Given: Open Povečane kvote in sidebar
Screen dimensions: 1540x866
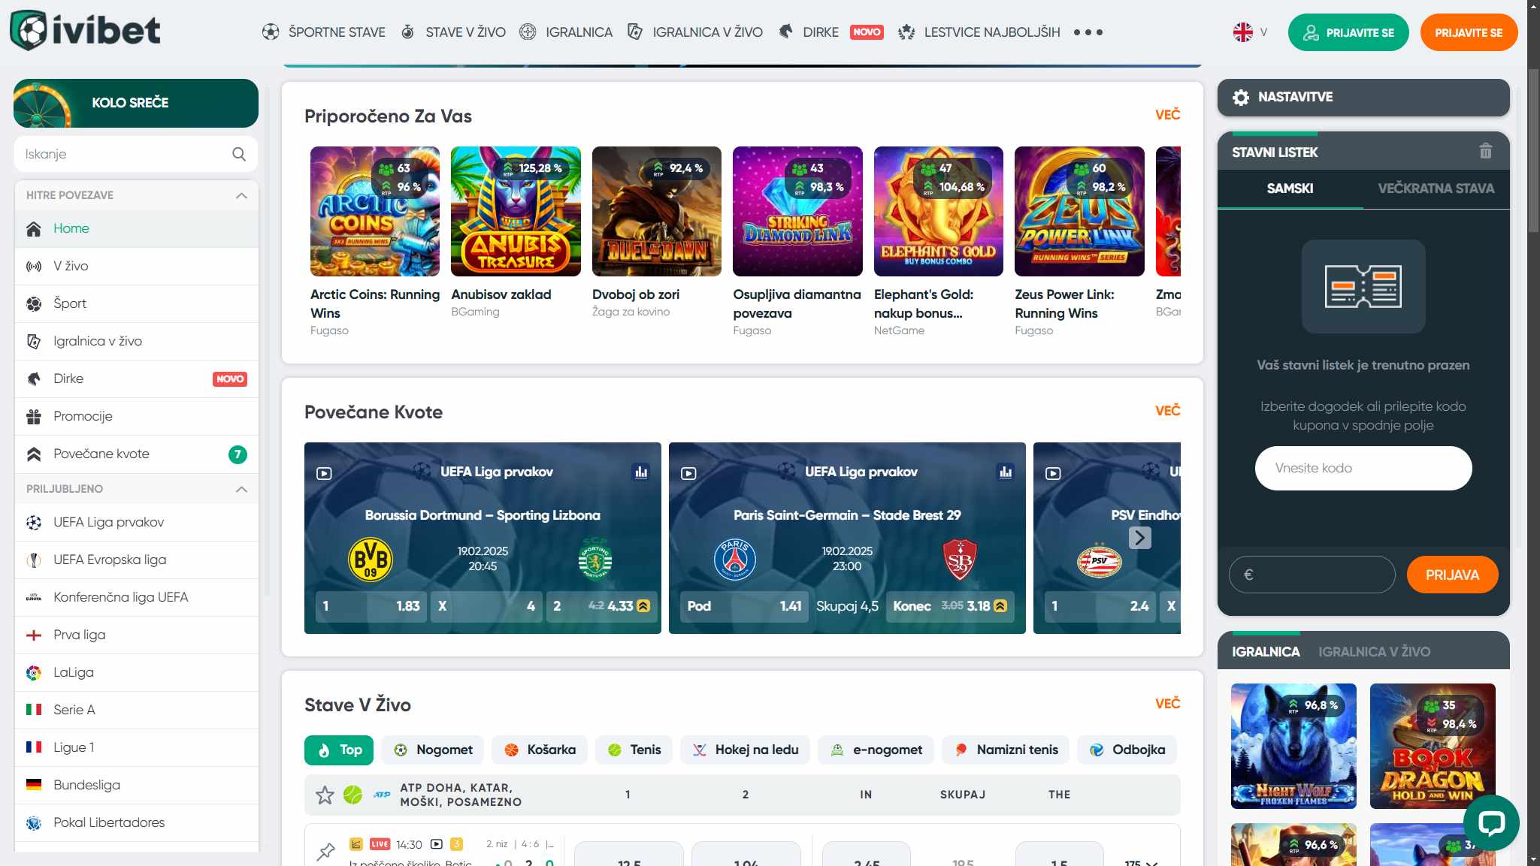Looking at the screenshot, I should (x=137, y=454).
